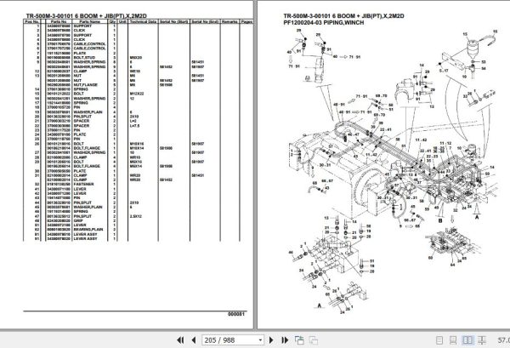Select single page view mode
Image resolution: width=510 pixels, height=348 pixels.
pos(439,340)
